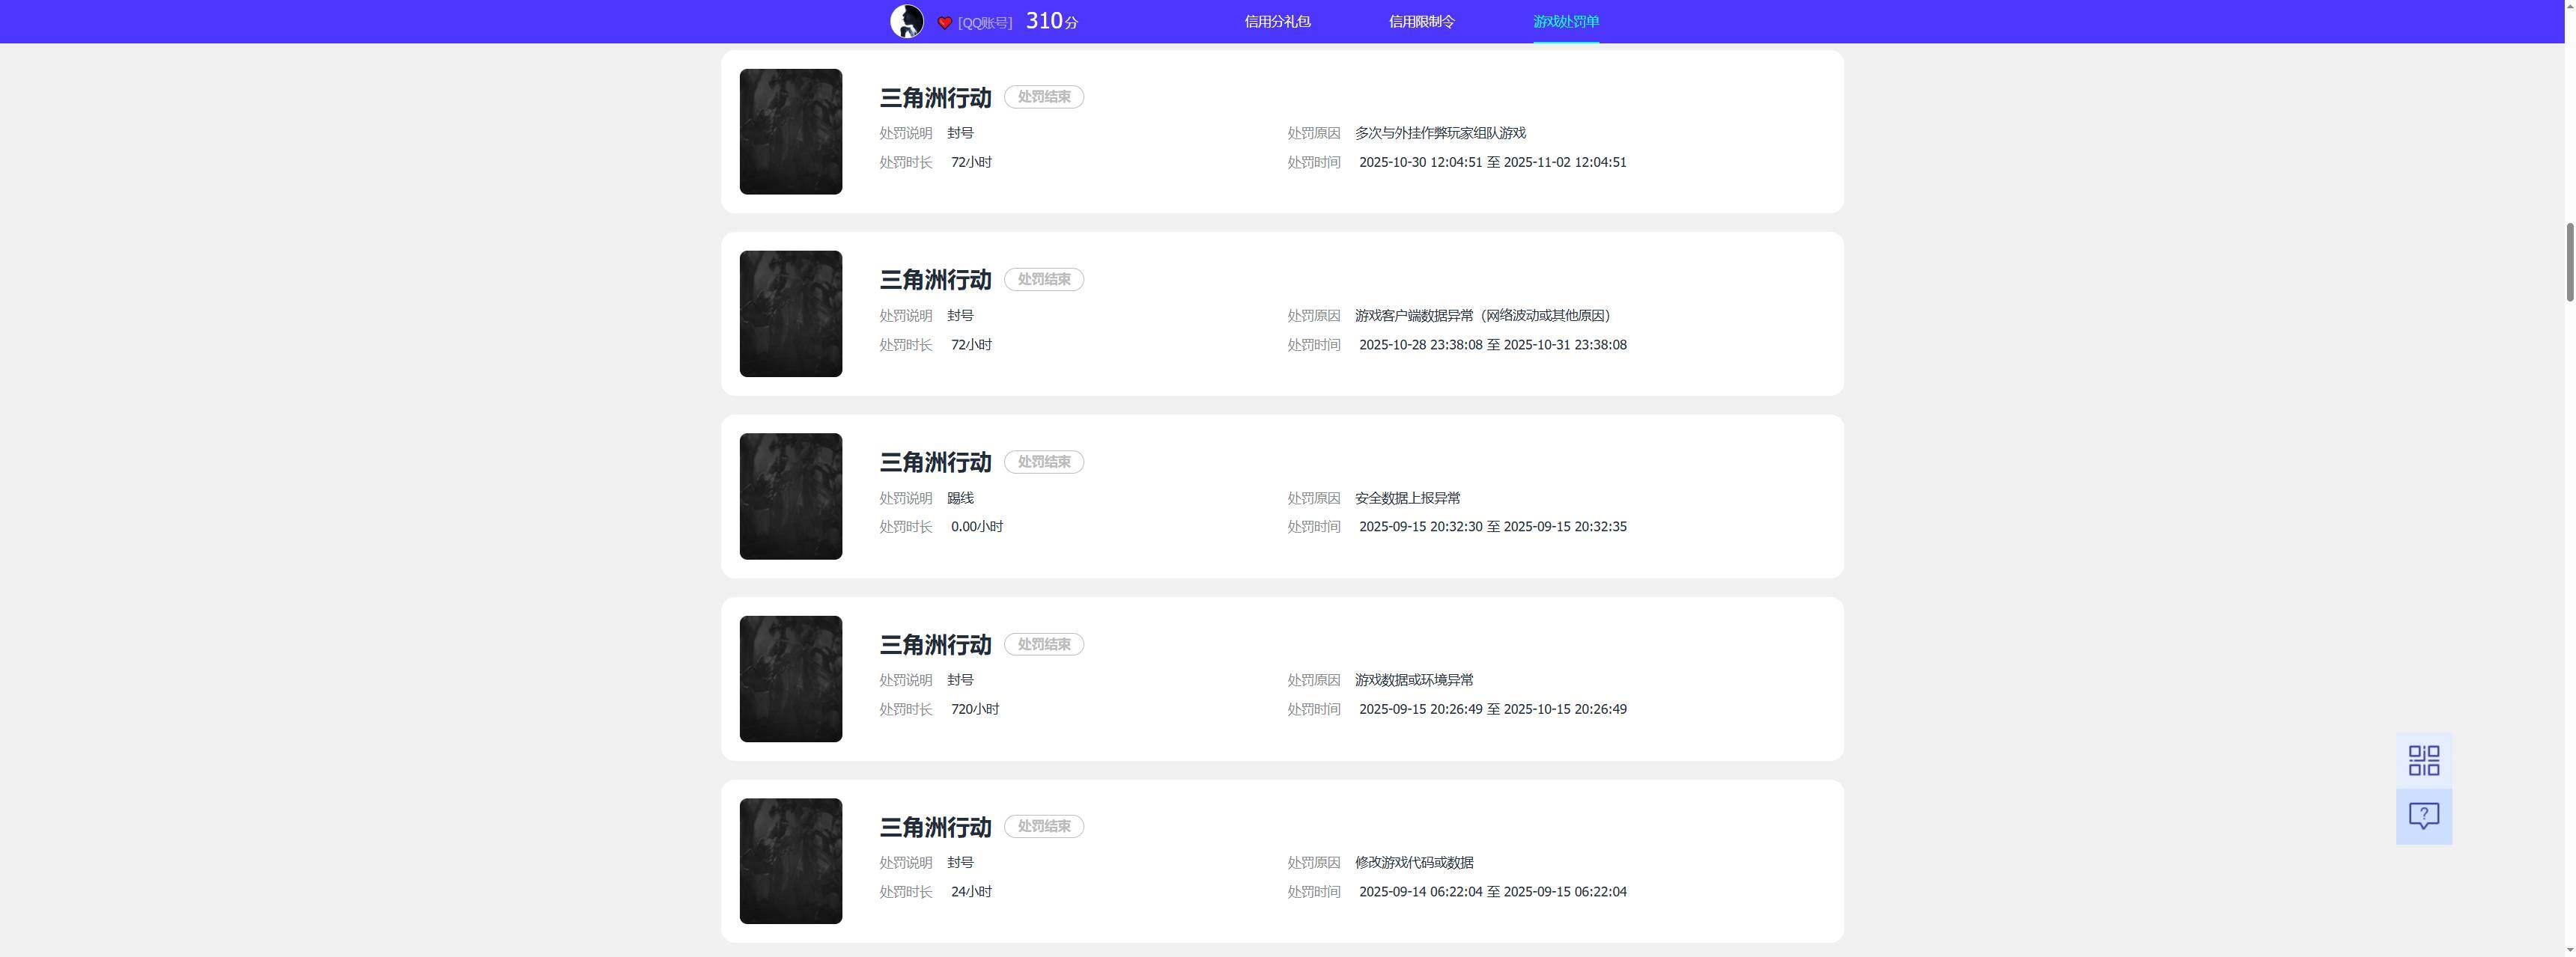Click the user avatar in the header

point(906,21)
